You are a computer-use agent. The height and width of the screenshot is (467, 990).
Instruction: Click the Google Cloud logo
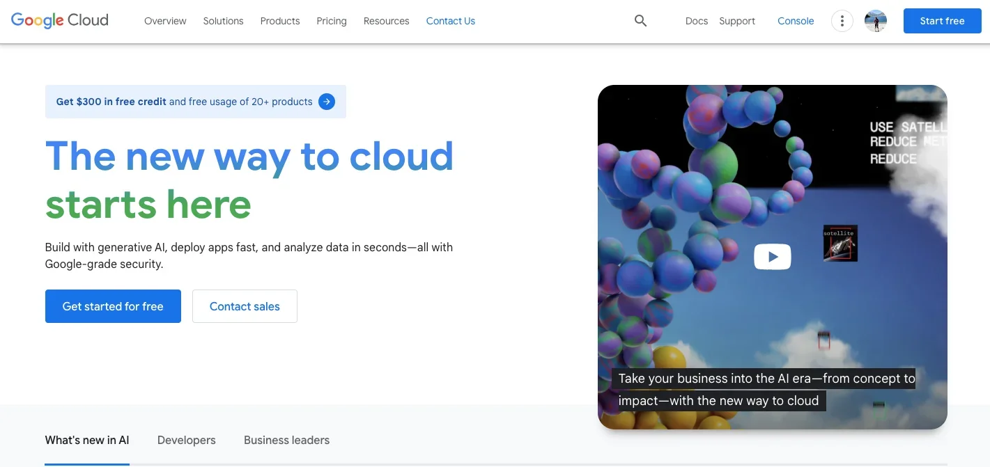click(60, 20)
